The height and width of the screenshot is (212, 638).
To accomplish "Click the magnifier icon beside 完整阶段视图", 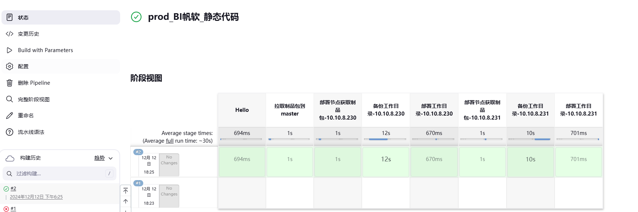I will (10, 99).
